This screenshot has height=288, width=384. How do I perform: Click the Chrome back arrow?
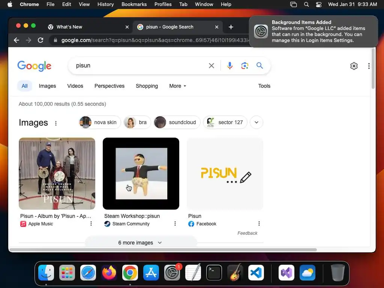click(16, 40)
